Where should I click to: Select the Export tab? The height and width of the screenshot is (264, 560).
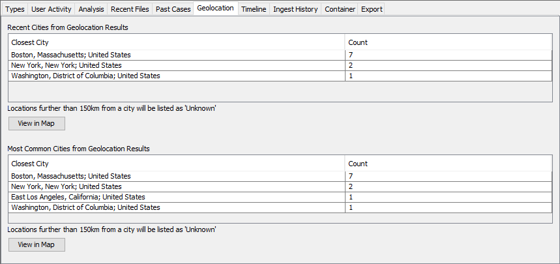[372, 9]
